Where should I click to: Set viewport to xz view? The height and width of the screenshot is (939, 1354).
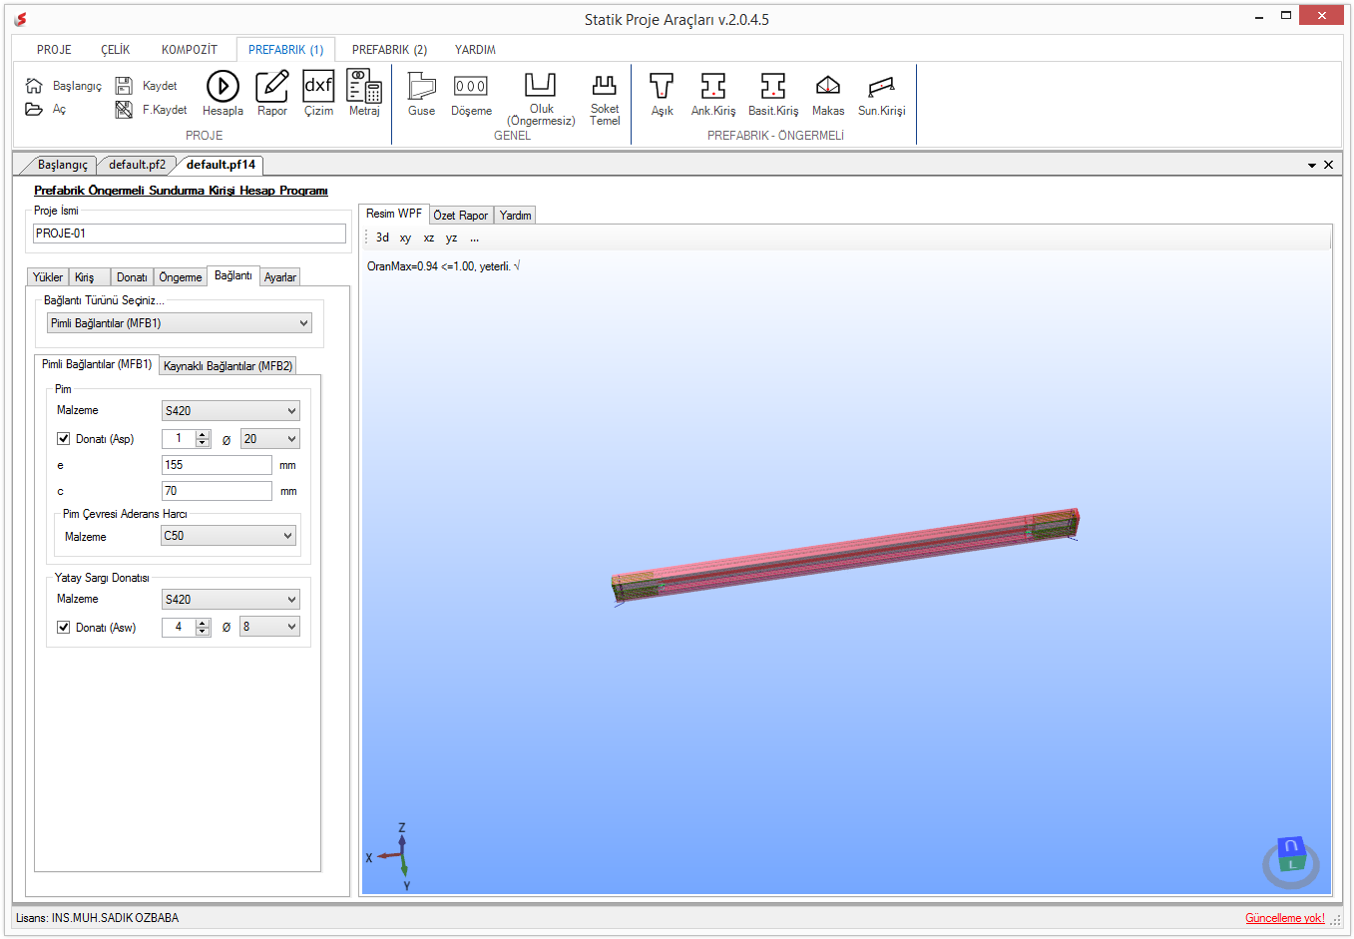pos(429,237)
